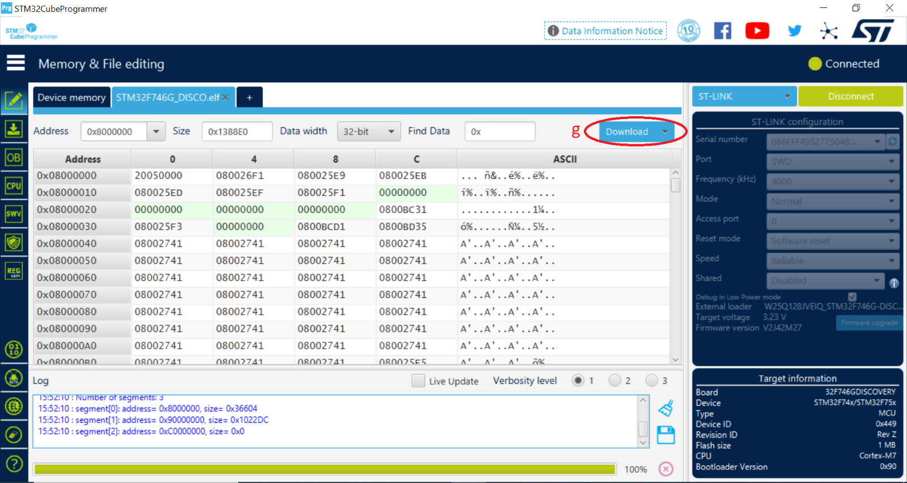This screenshot has width=907, height=483.
Task: Expand the Download button arrow
Action: click(x=665, y=132)
